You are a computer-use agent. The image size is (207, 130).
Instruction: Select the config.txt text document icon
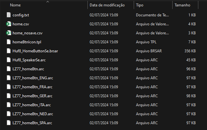(x=9, y=15)
